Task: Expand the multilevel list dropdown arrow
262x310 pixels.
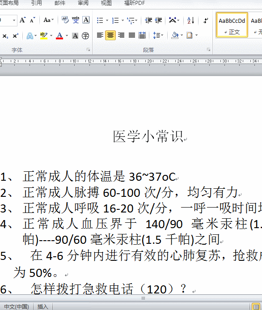Action: coord(136,21)
